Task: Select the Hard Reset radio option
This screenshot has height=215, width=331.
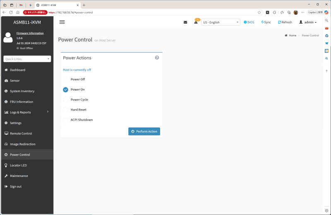Action: (66, 110)
